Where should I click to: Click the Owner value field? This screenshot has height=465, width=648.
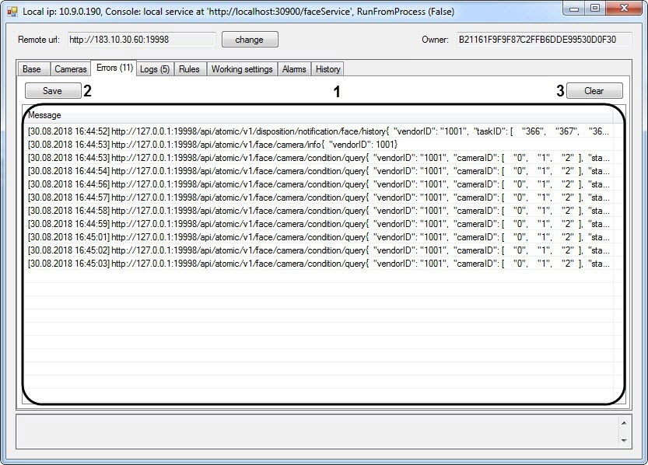tap(544, 40)
